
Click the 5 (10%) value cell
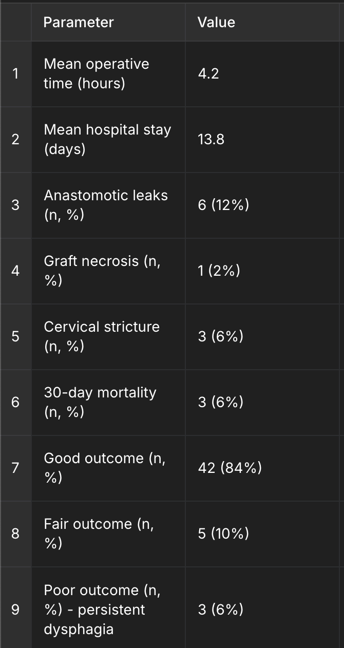pos(223,533)
